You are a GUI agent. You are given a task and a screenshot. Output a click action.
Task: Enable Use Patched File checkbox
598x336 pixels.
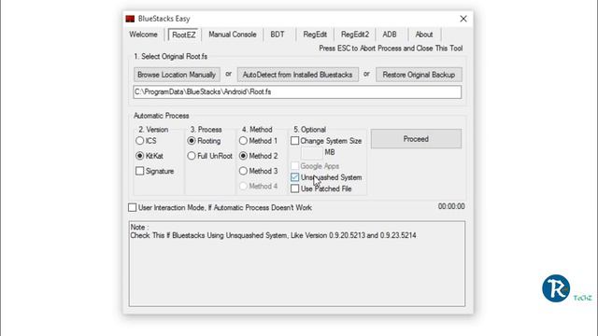295,189
